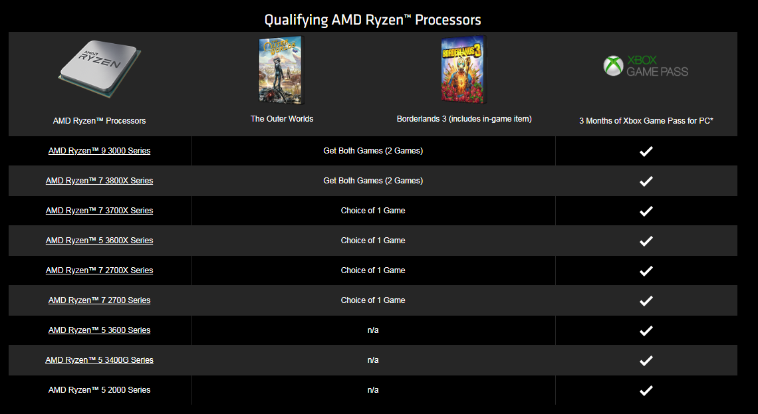This screenshot has height=414, width=758.
Task: Click the Qualifying AMD Ryzen Processors heading
Action: click(x=373, y=20)
